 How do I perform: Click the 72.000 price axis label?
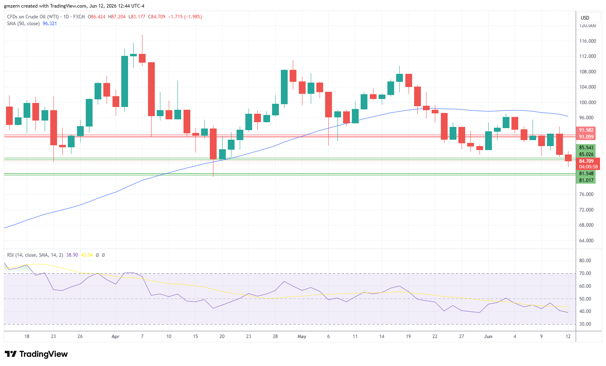[586, 210]
